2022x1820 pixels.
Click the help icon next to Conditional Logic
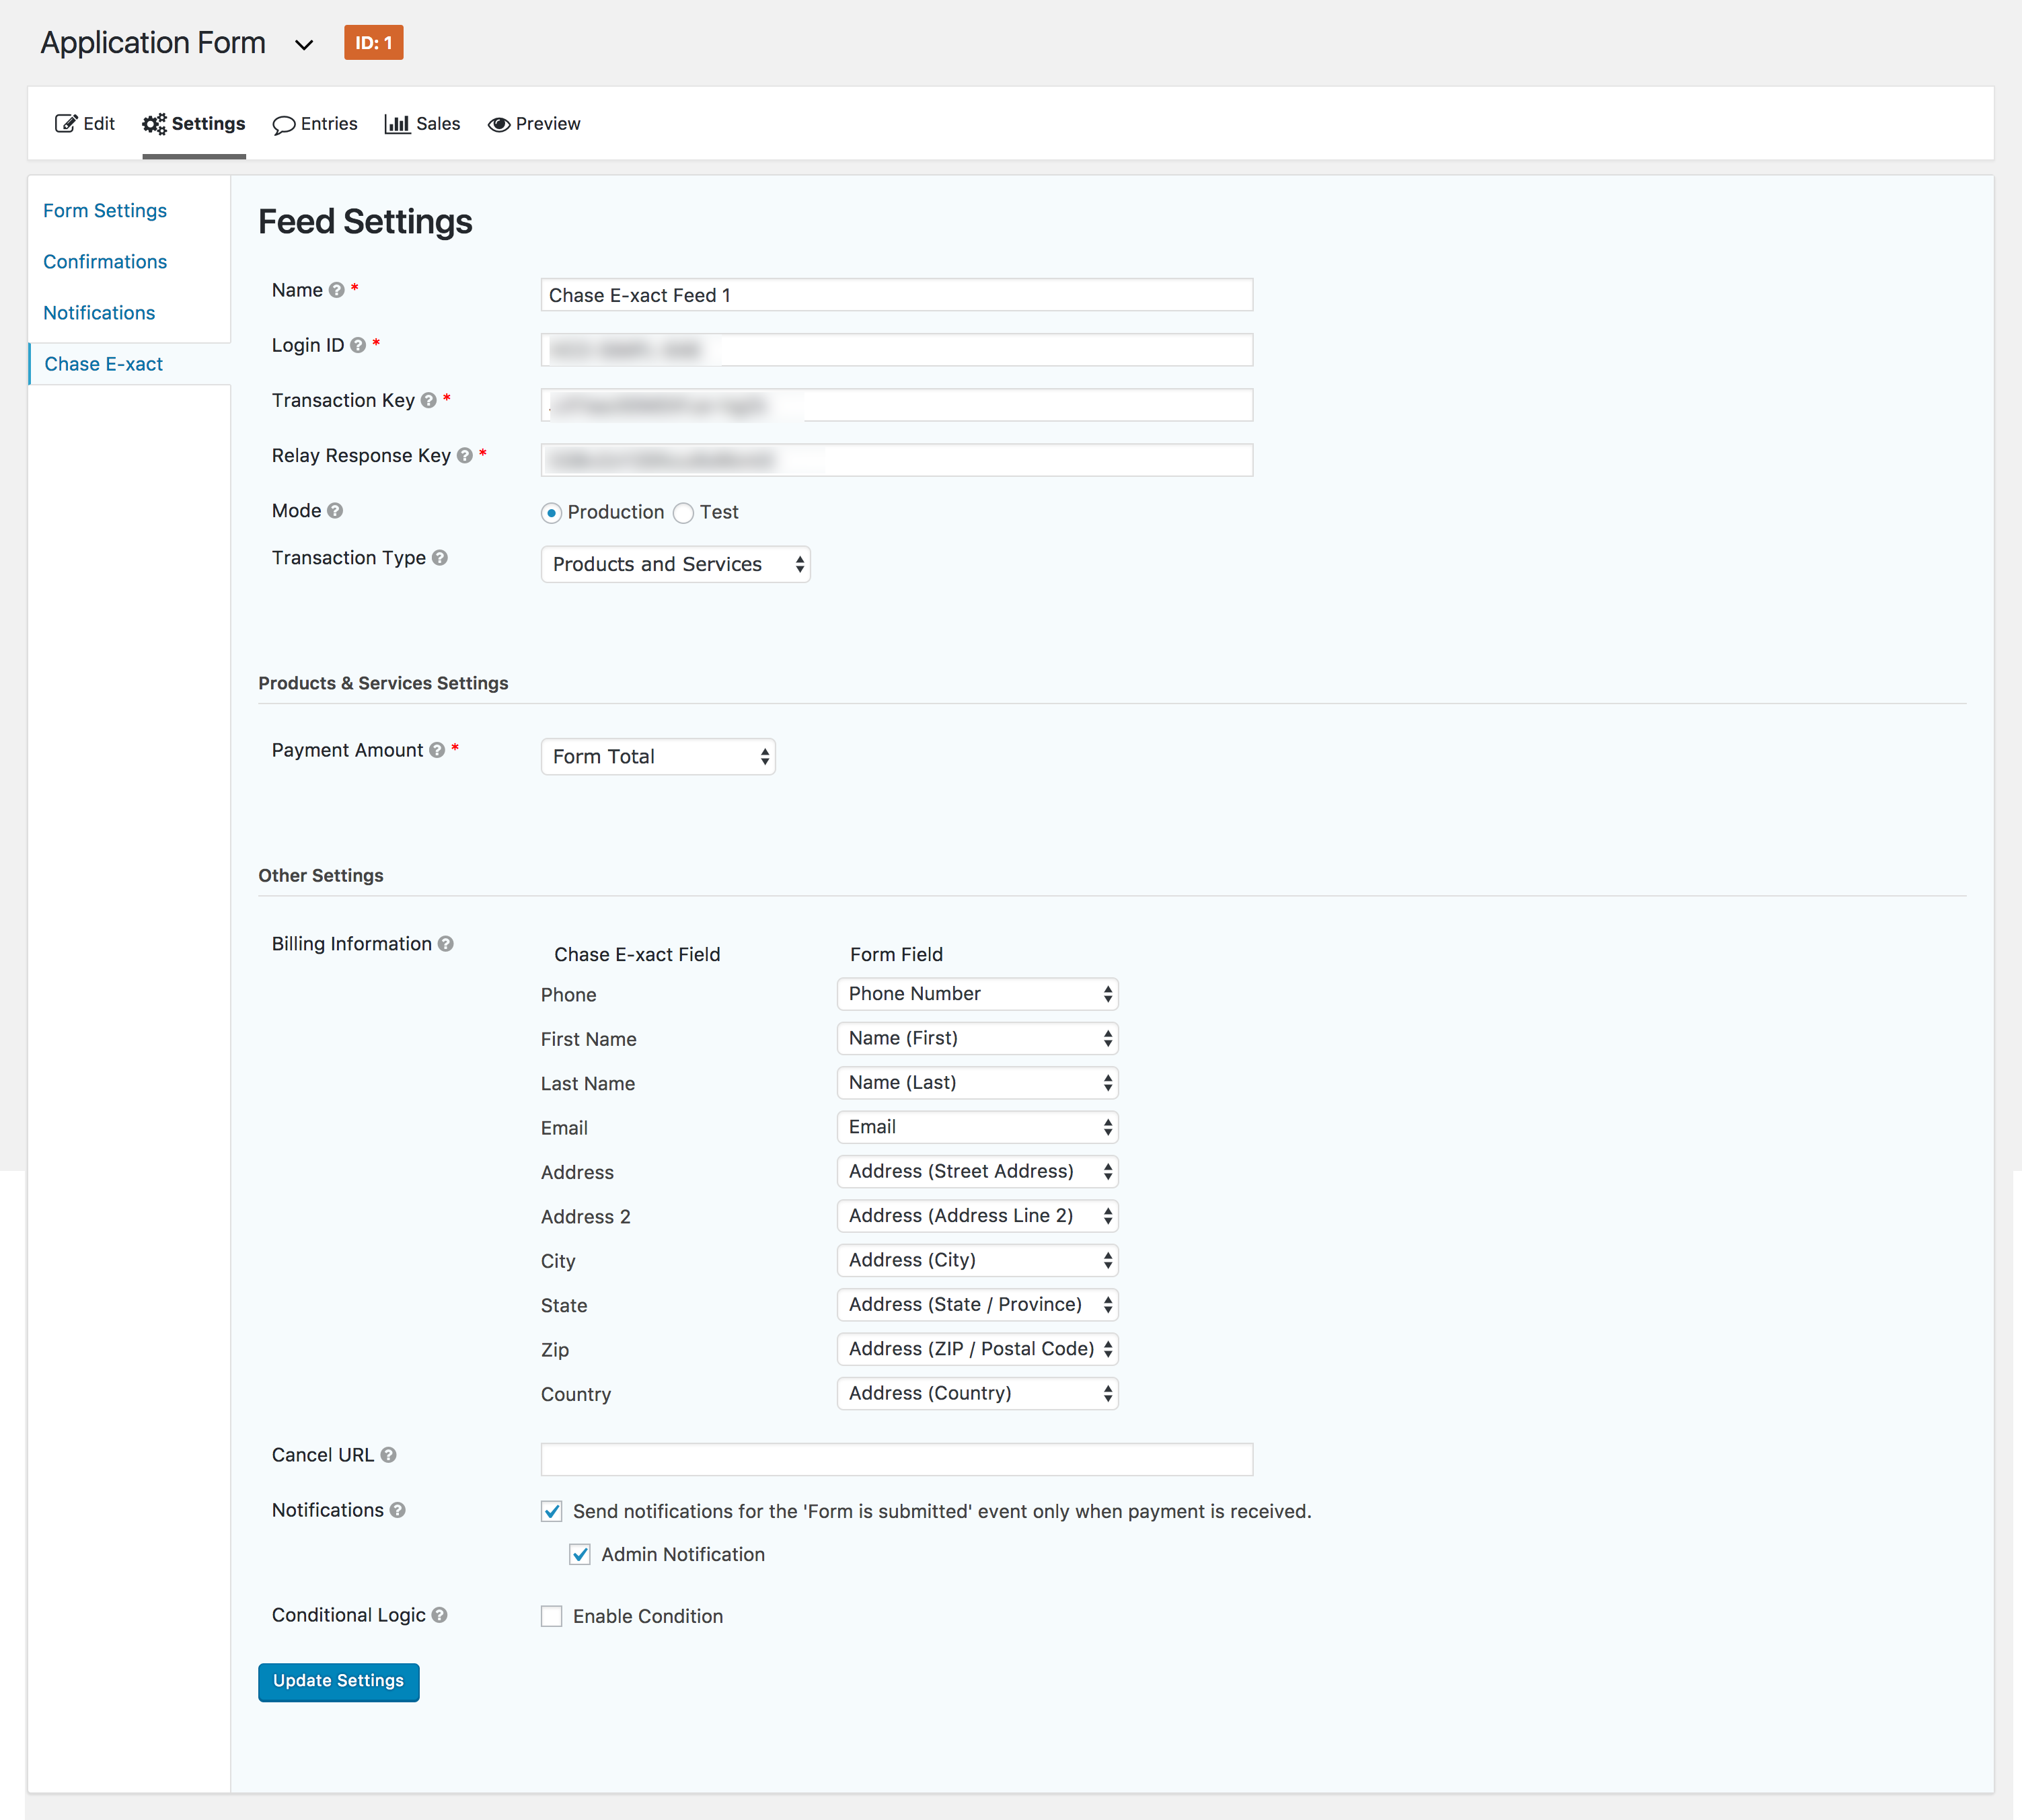point(440,1615)
